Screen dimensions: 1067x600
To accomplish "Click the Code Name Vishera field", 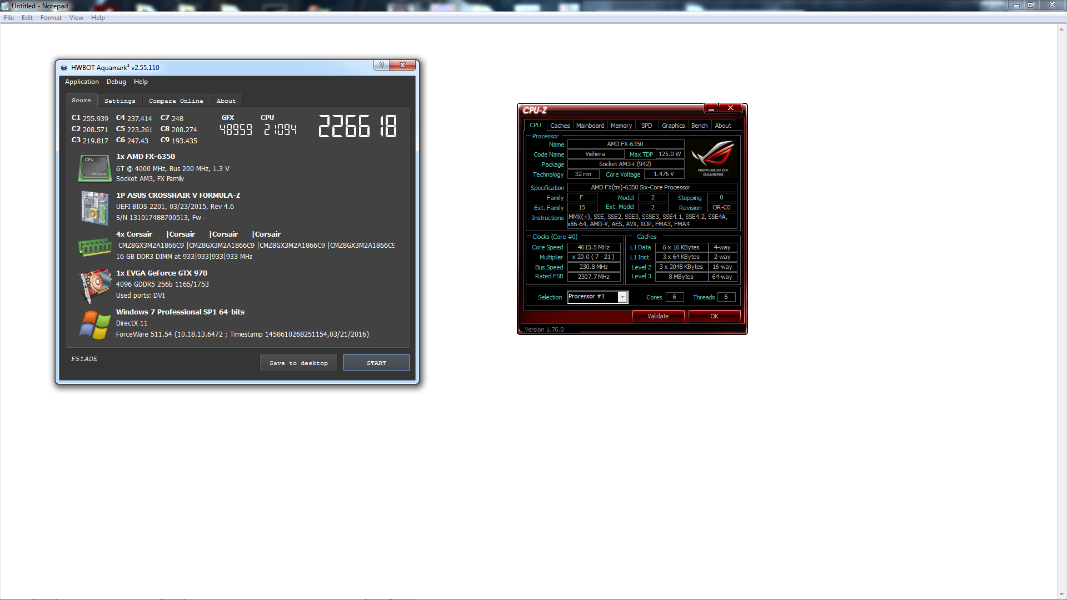I will pos(595,154).
